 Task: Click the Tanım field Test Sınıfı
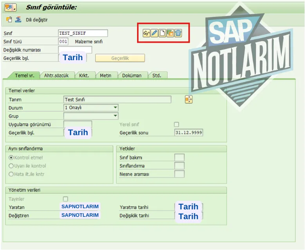click(117, 99)
